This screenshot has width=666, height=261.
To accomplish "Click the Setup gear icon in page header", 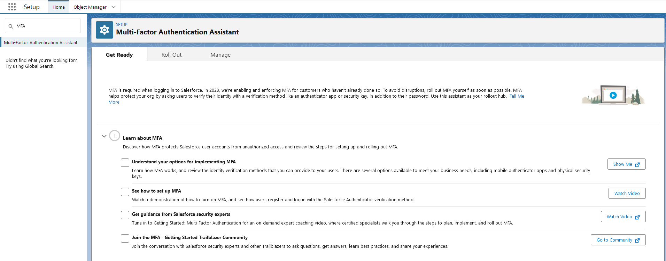I will tap(104, 30).
